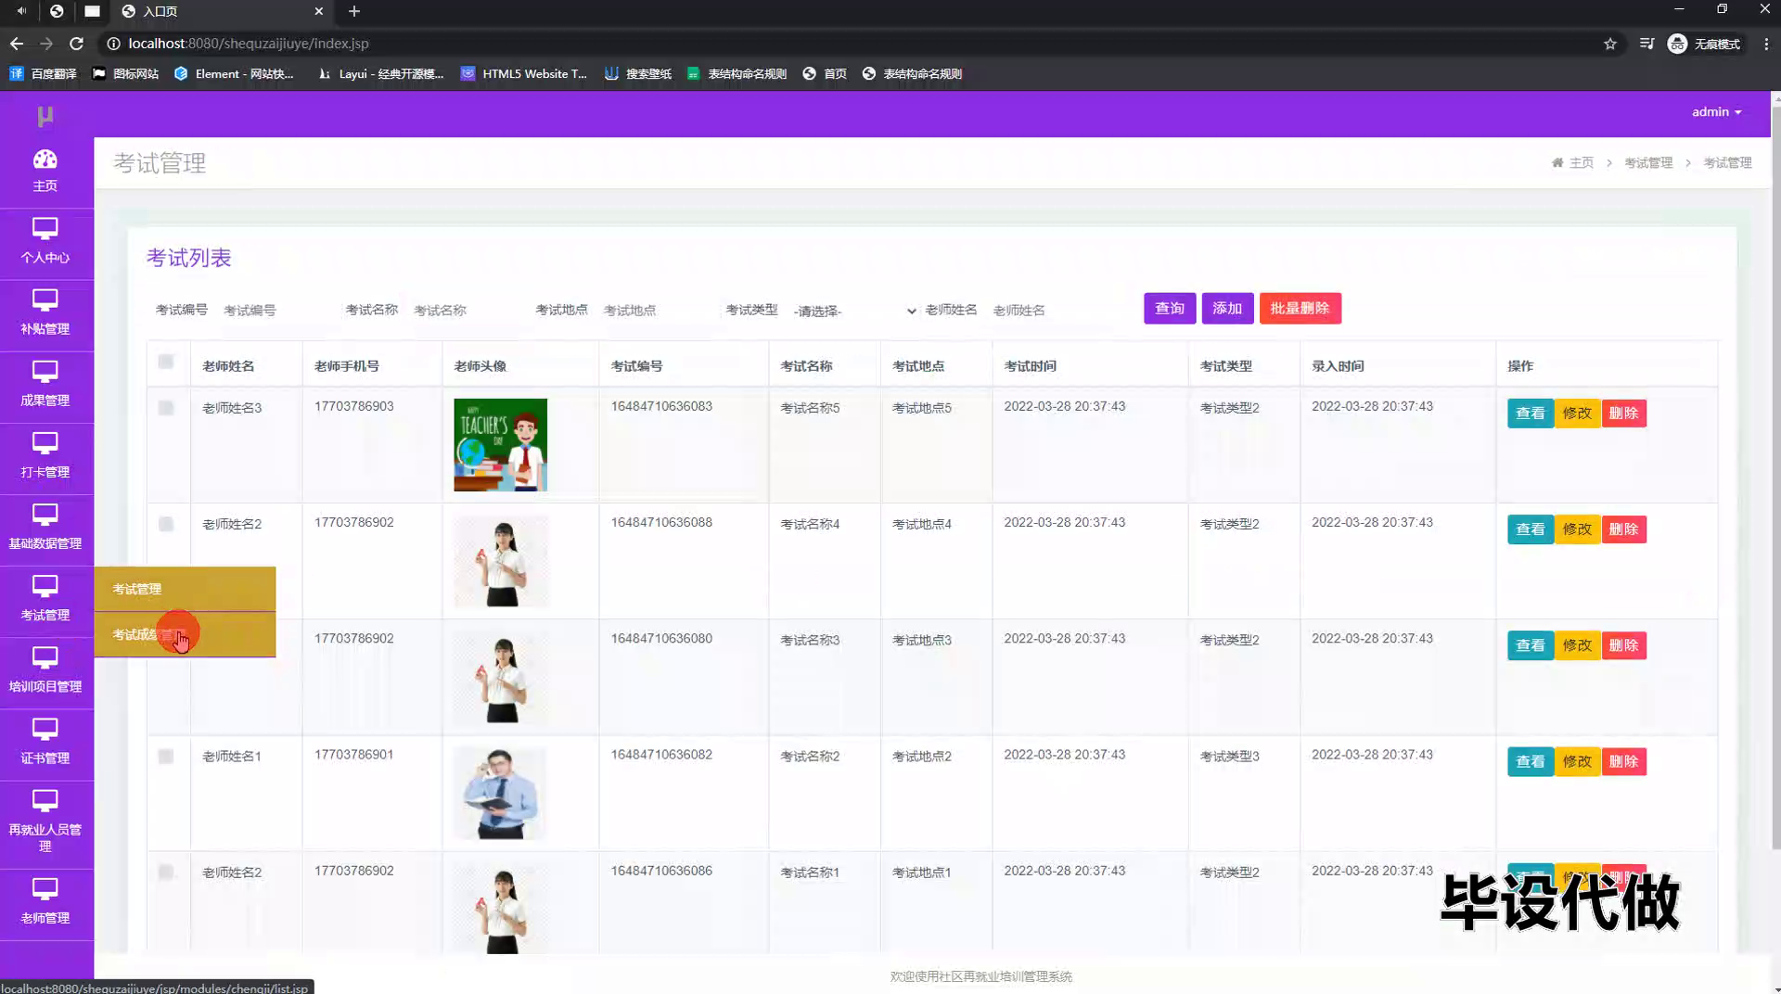Open 搜索壁纸 bookmark

pos(638,73)
